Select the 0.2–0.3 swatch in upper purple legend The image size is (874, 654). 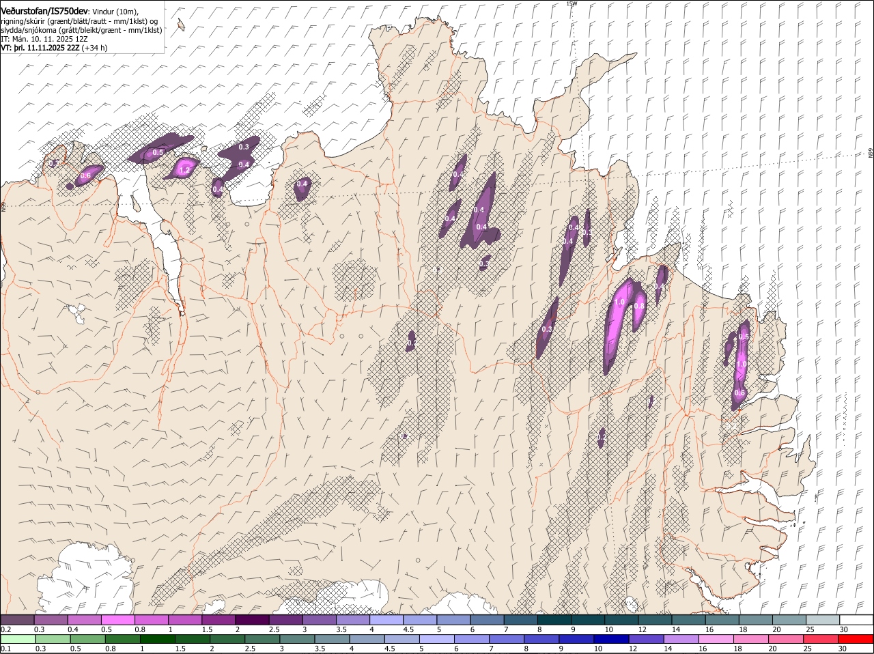(x=17, y=620)
